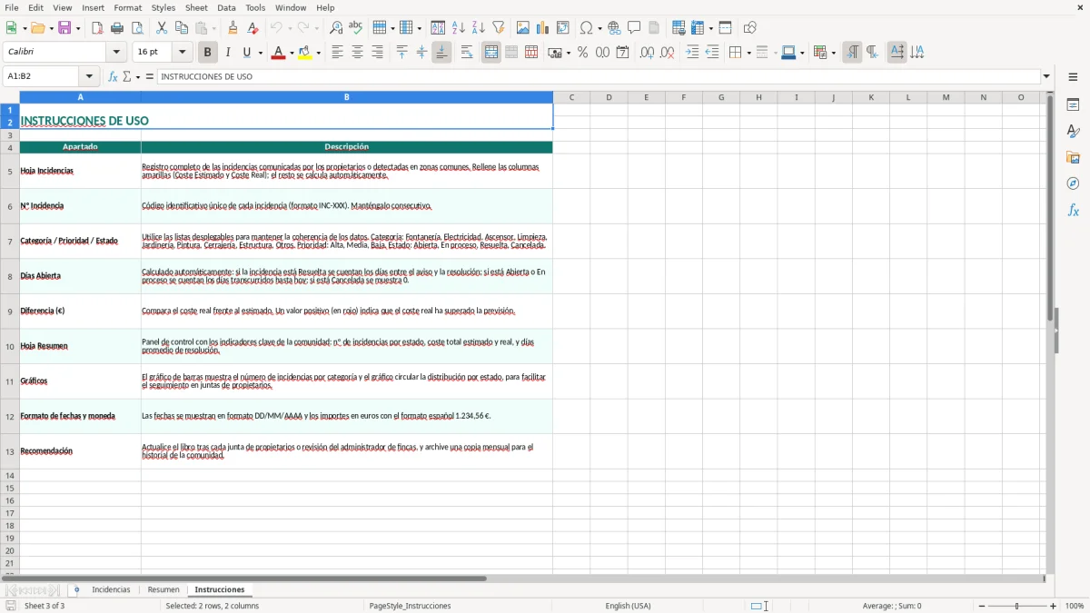Toggle right-to-left text direction
Screen dimensions: 1090x613
click(x=872, y=53)
